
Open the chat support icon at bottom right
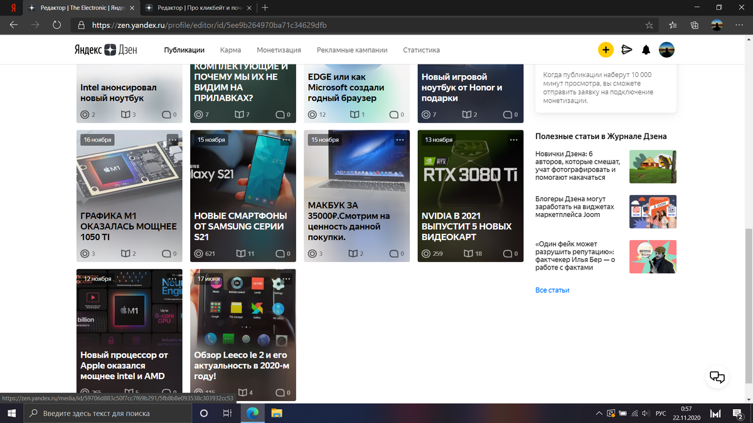click(x=717, y=377)
